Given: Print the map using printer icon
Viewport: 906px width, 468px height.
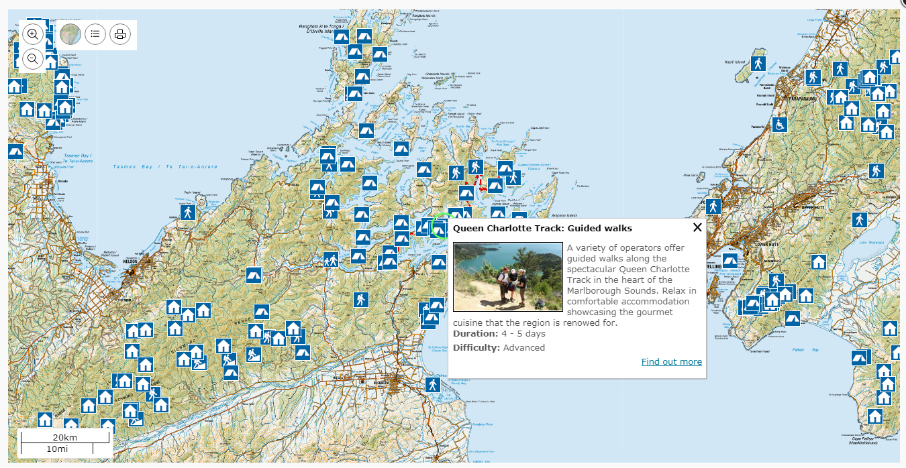Looking at the screenshot, I should tap(120, 34).
